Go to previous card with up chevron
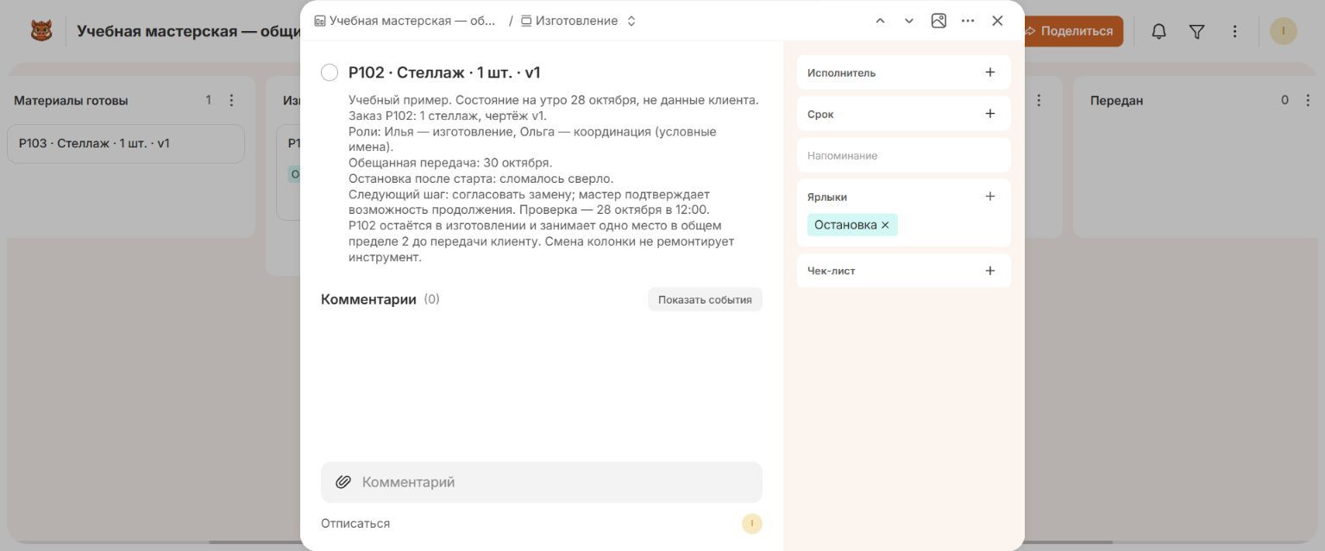The image size is (1325, 551). click(880, 21)
